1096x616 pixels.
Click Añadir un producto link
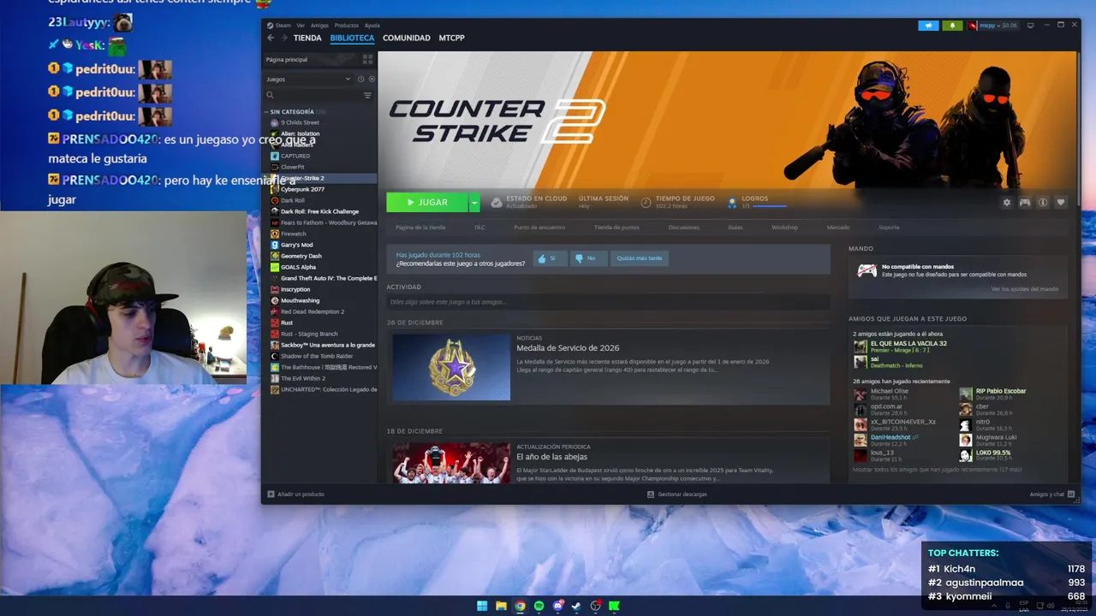tap(296, 495)
